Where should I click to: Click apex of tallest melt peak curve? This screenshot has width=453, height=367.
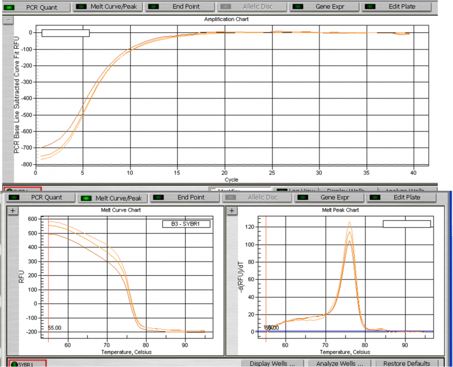(349, 222)
